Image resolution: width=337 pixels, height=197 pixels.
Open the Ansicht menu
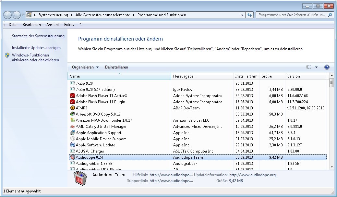tap(52, 25)
